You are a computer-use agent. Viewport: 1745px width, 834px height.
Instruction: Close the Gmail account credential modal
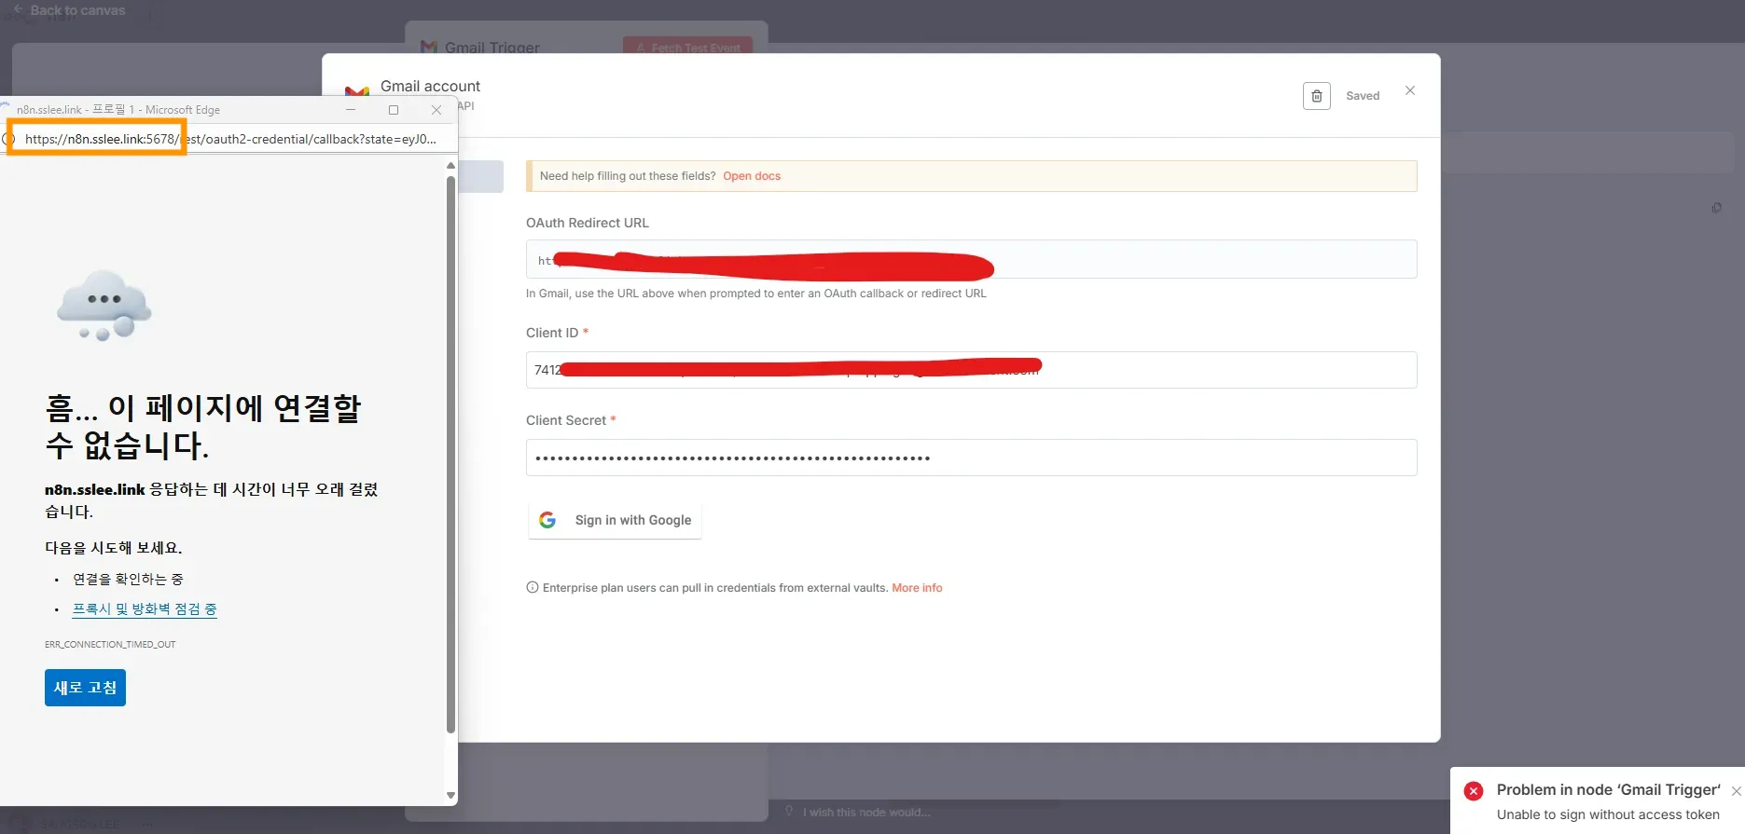1410,90
